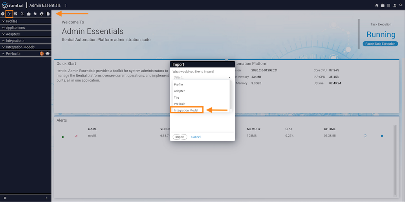The image size is (405, 202).
Task: Click the Core CPU 87.34% value
Action: click(334, 70)
